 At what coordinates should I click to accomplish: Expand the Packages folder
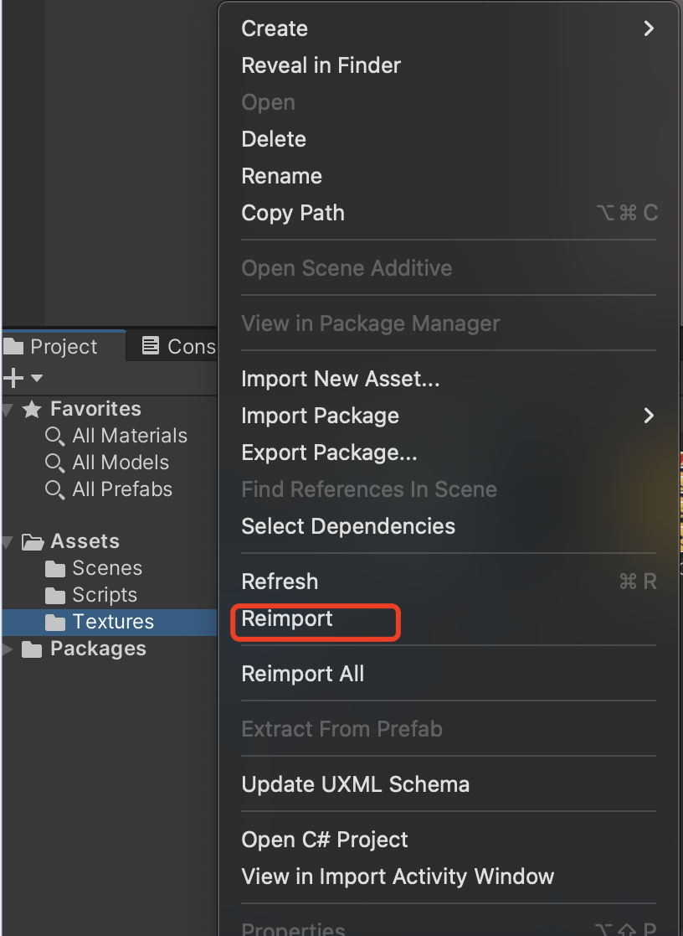(8, 649)
